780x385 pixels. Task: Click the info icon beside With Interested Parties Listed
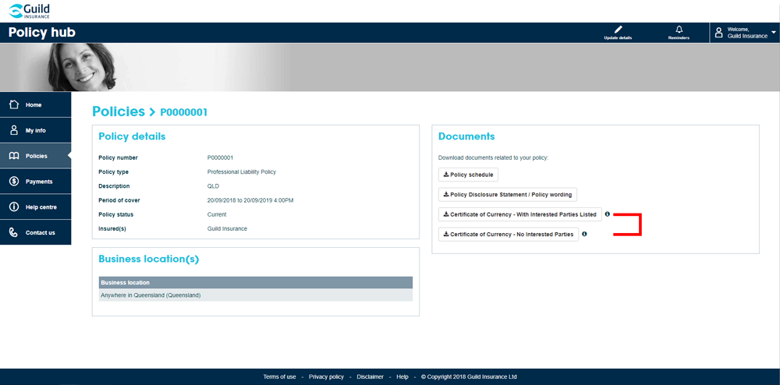click(x=608, y=214)
